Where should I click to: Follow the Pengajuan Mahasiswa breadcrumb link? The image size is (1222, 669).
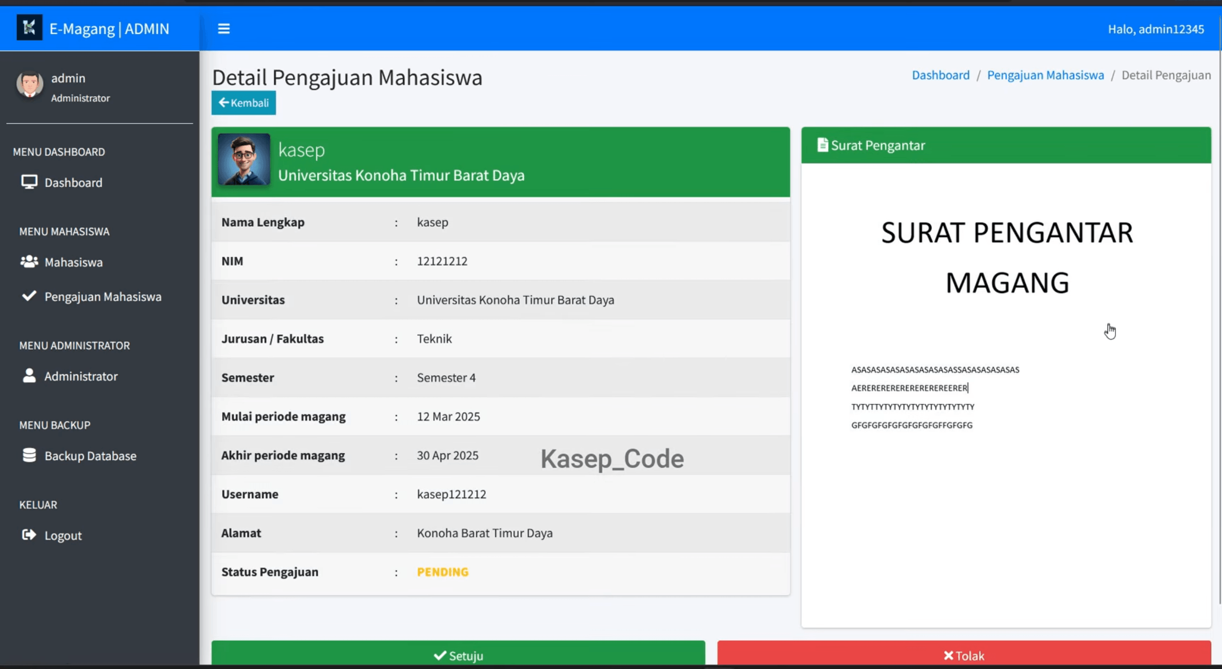tap(1045, 75)
